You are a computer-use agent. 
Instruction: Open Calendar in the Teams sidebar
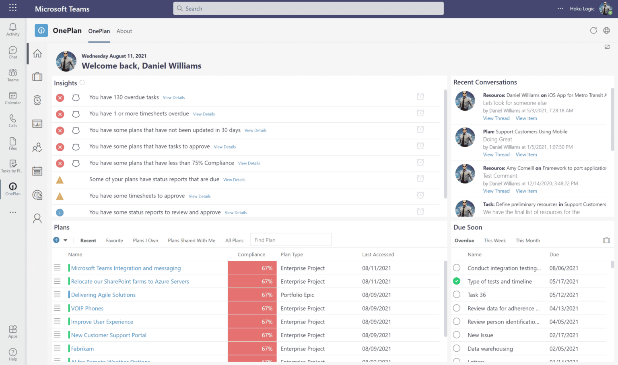click(13, 98)
